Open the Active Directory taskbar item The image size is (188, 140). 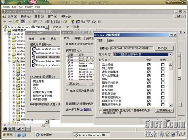91,135
